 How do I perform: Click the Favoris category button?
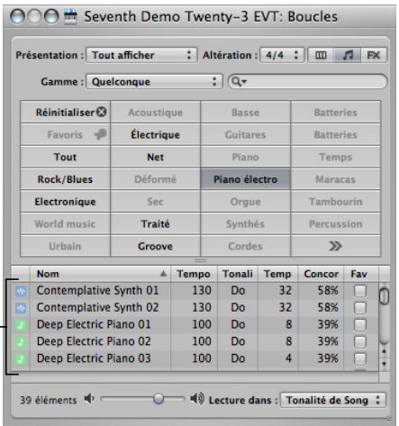(x=65, y=134)
